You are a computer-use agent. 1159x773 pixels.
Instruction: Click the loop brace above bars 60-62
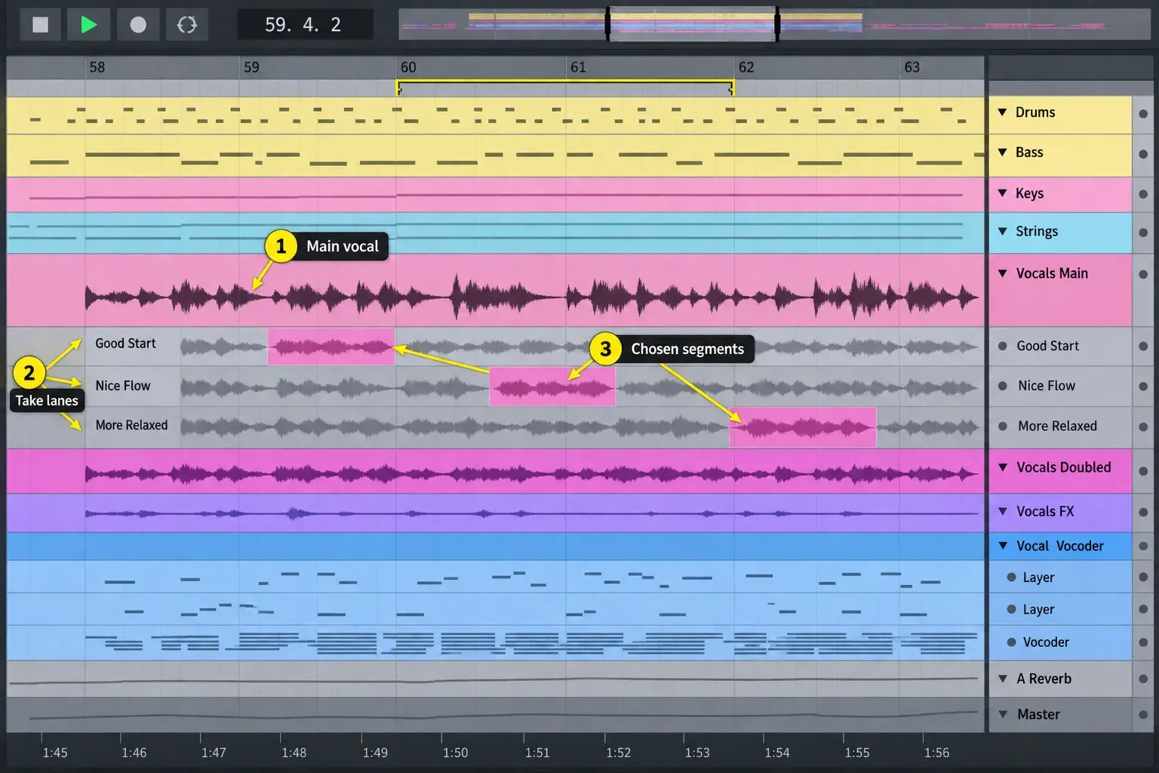click(x=565, y=87)
